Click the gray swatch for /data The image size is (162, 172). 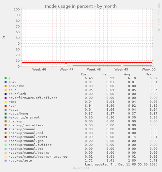pyautogui.click(x=6, y=110)
